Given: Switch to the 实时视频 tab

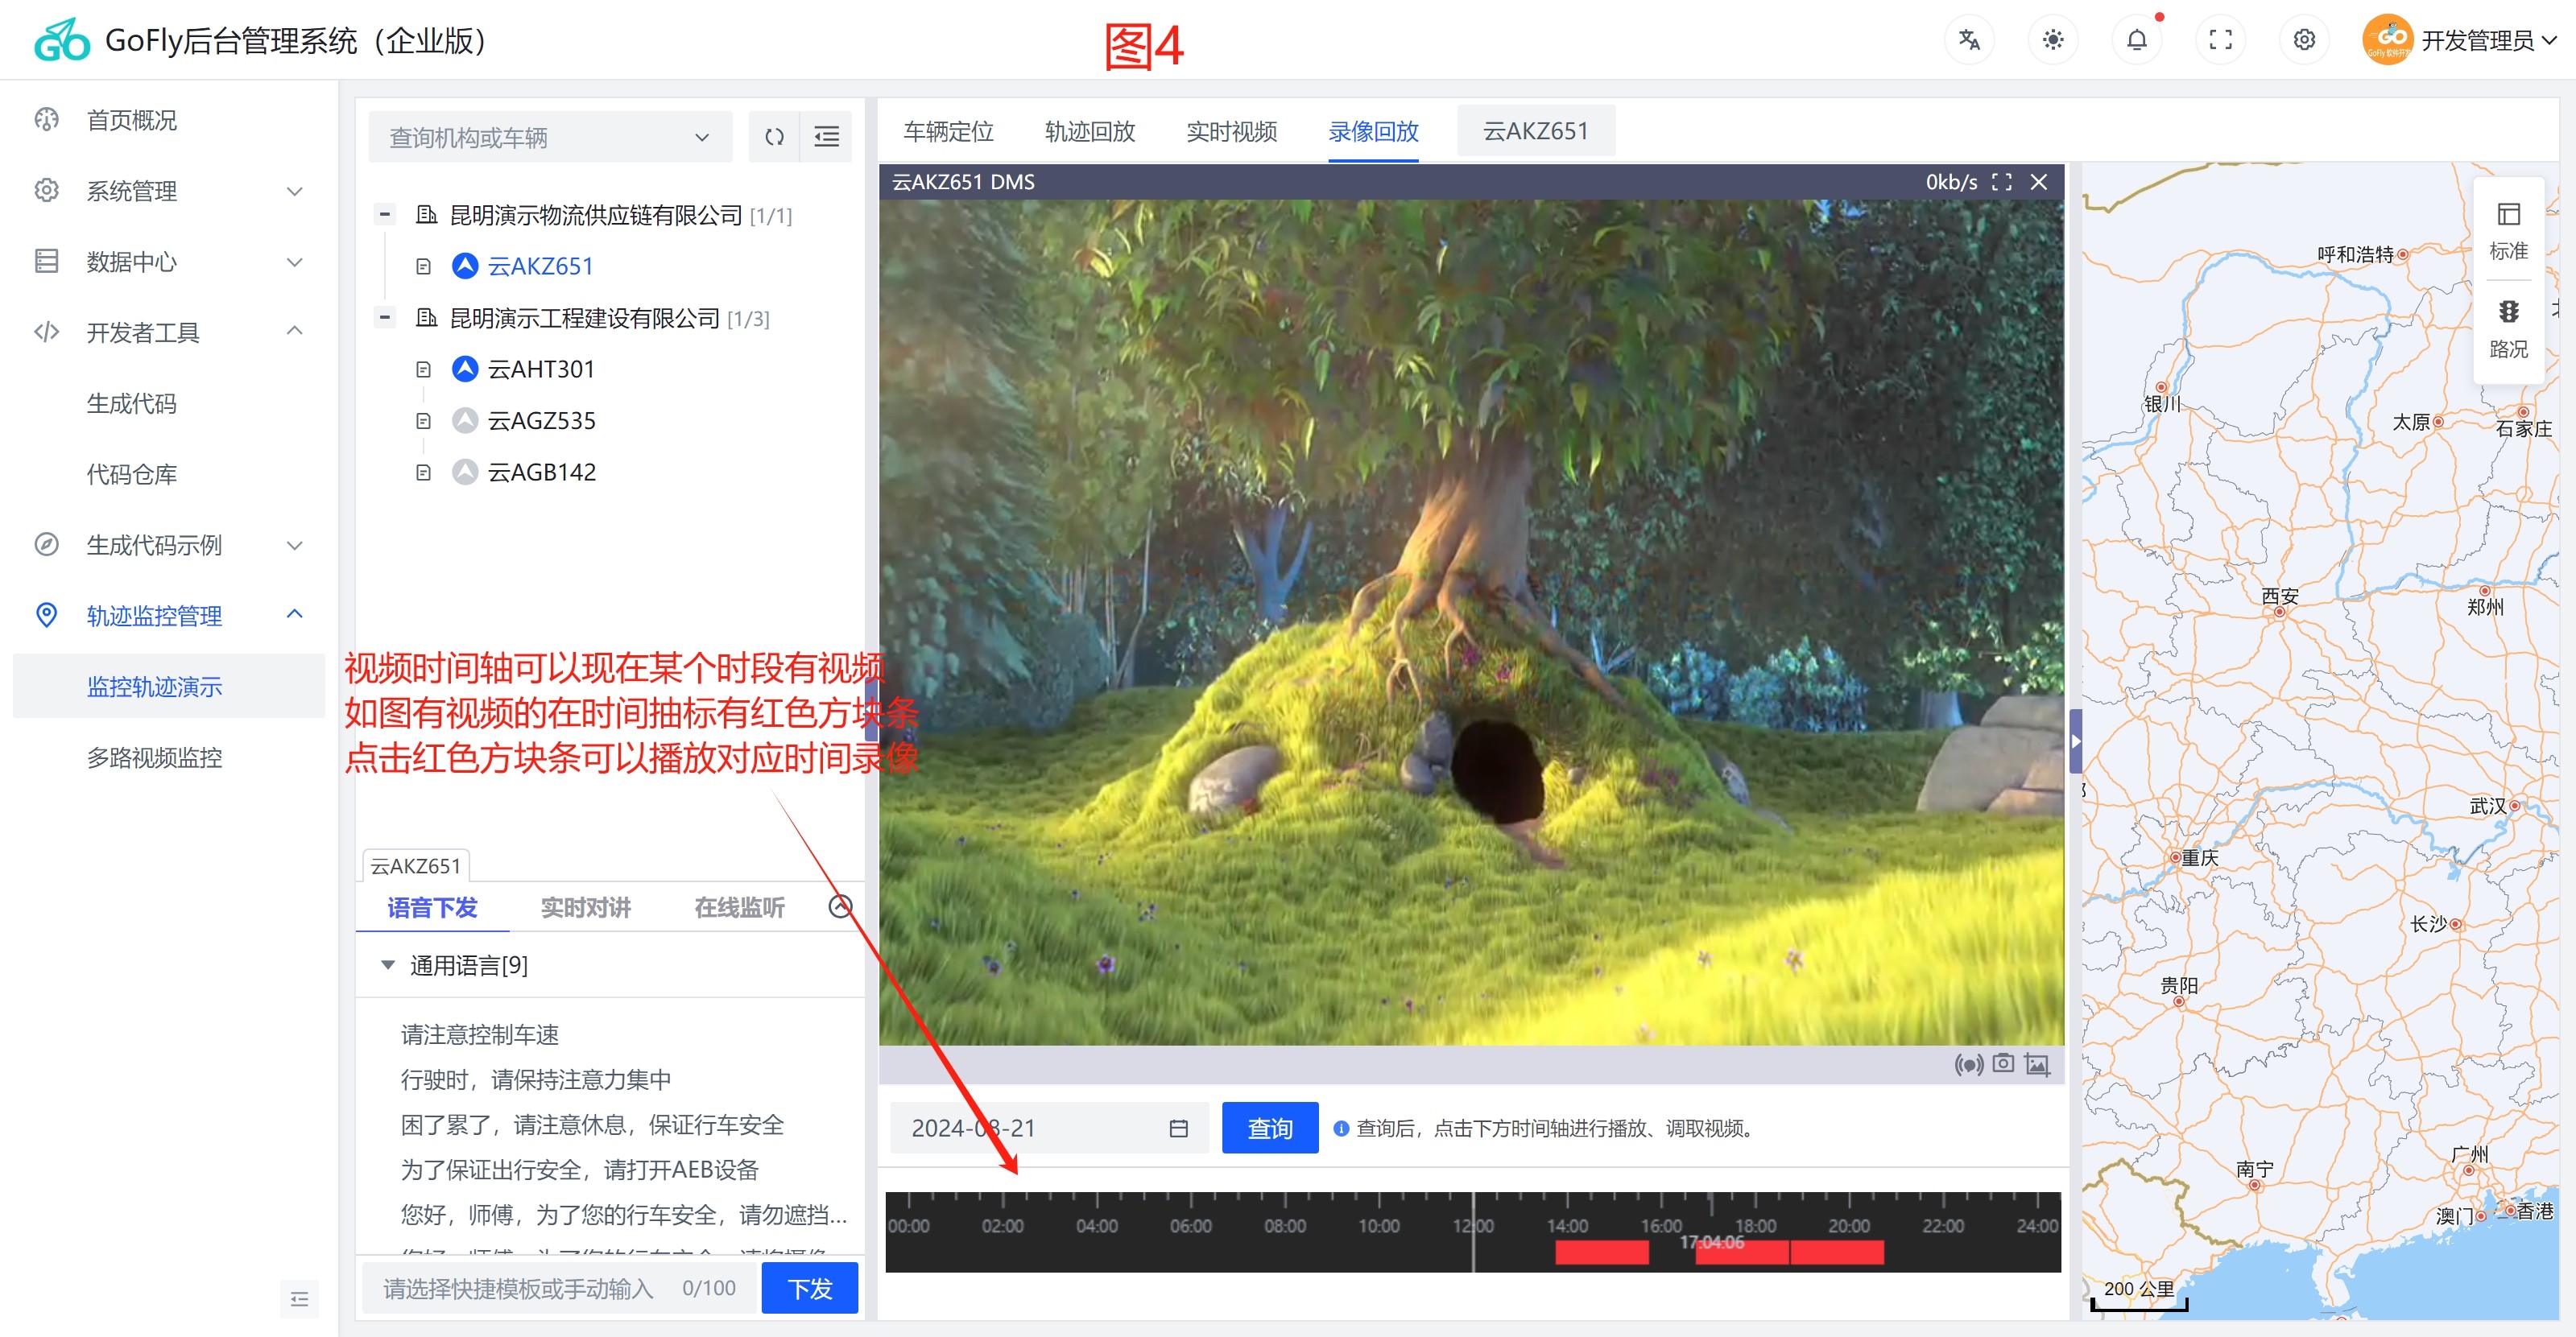Looking at the screenshot, I should click(1231, 131).
